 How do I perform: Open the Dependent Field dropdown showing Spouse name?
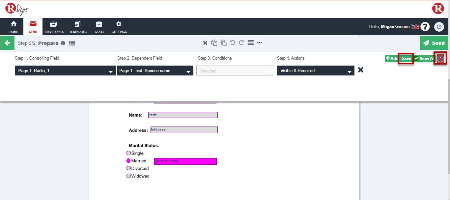click(x=155, y=71)
